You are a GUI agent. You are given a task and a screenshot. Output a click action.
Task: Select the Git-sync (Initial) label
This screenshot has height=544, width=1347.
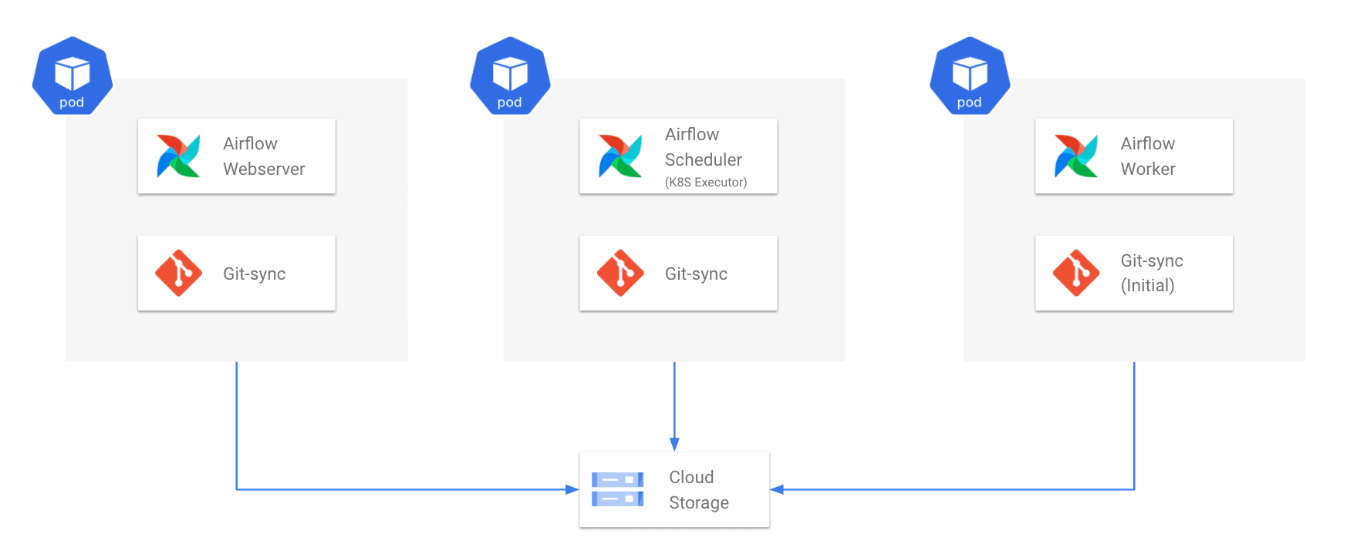tap(1152, 274)
